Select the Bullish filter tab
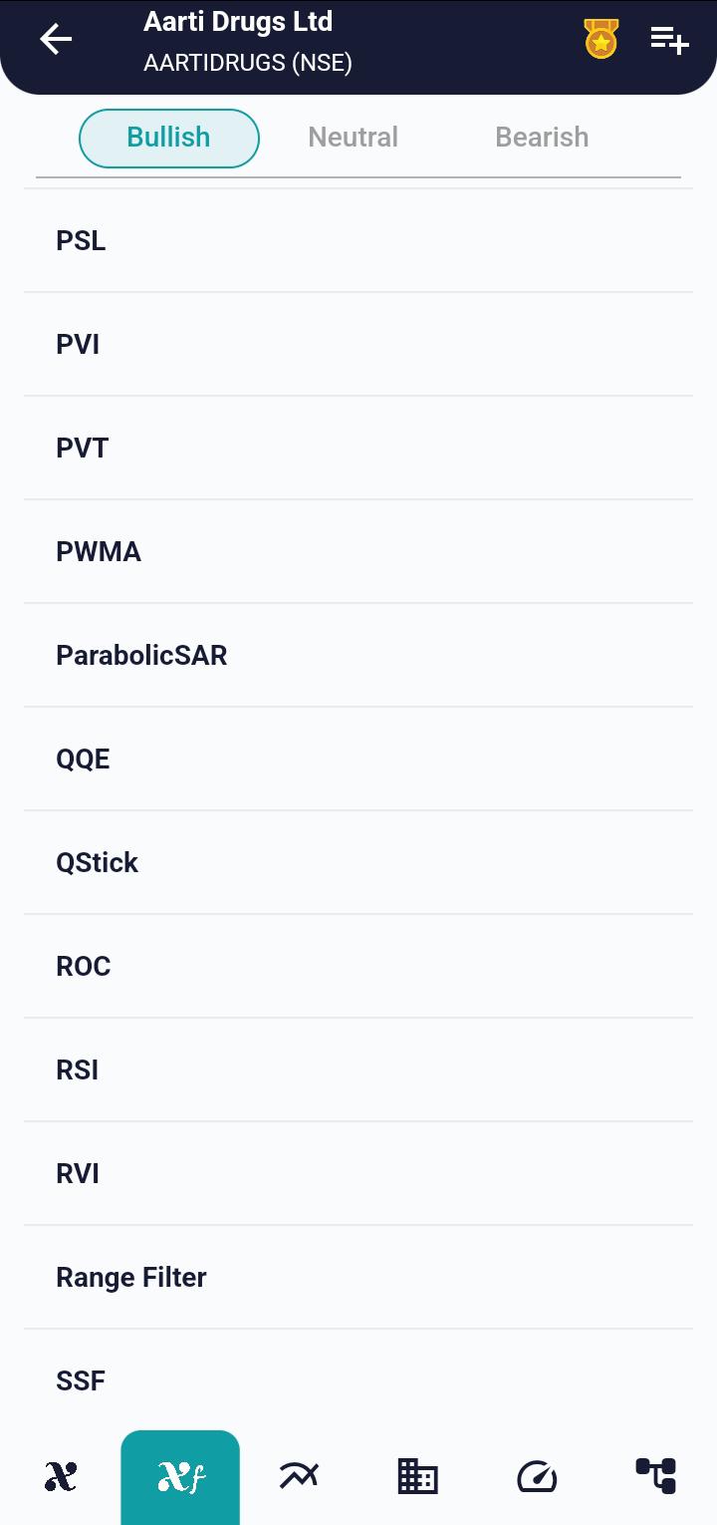This screenshot has height=1525, width=717. coord(169,138)
